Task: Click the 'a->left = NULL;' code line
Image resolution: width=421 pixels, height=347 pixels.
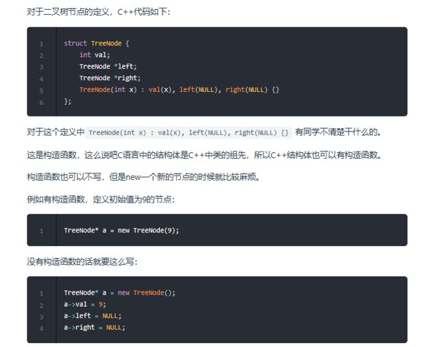Action: click(x=93, y=316)
